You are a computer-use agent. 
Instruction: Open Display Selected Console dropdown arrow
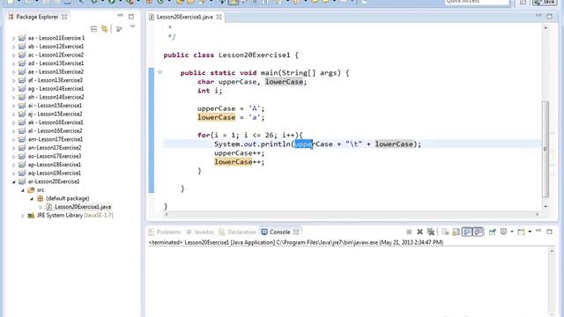coord(512,232)
